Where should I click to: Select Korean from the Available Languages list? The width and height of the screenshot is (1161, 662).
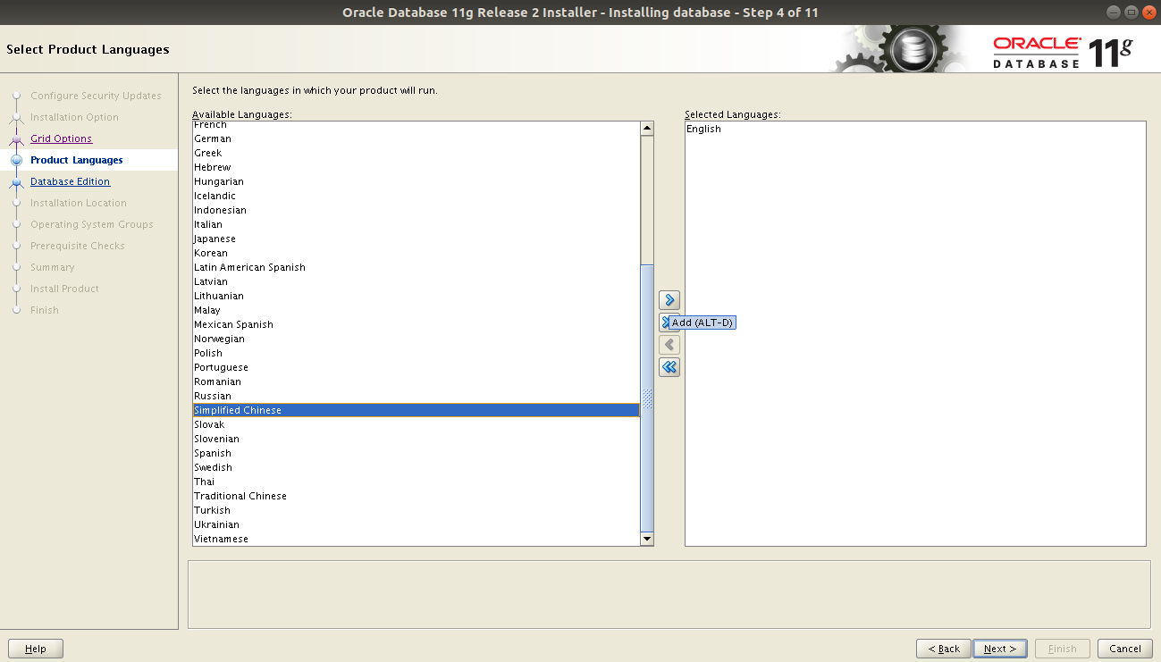coord(210,253)
